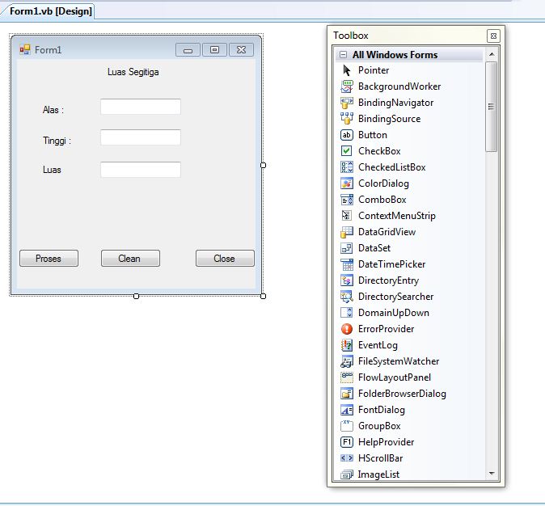
Task: Click the Tinggi text field
Action: 141,137
